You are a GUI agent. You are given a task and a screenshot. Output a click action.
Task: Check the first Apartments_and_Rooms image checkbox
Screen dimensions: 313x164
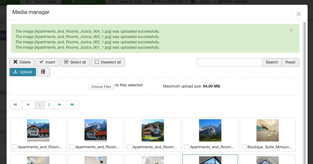(15, 147)
